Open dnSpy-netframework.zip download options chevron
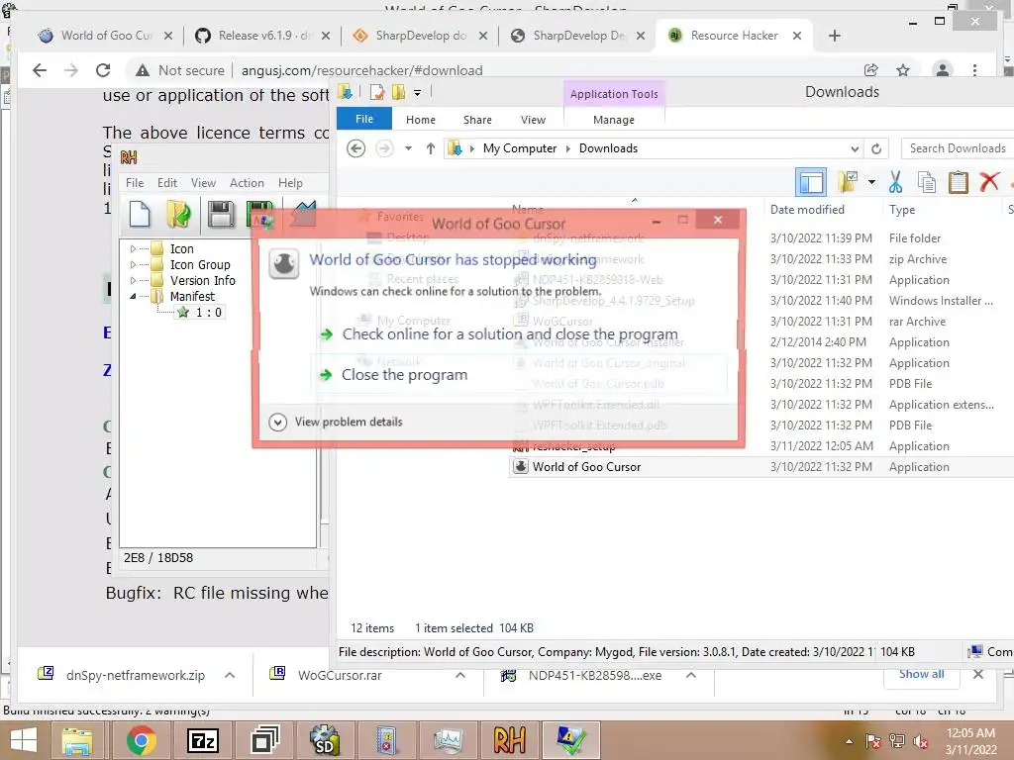Image resolution: width=1014 pixels, height=760 pixels. (229, 675)
